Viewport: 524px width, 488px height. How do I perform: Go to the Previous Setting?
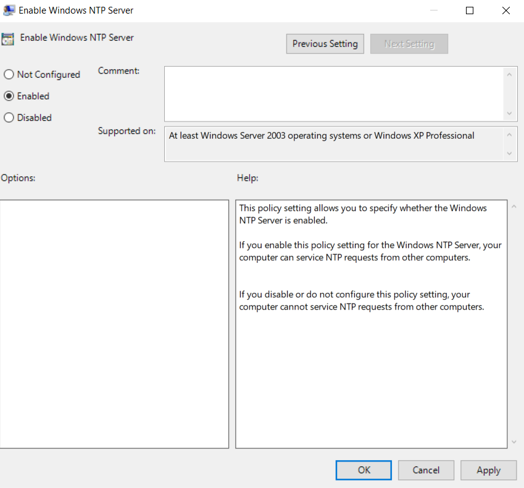[x=325, y=44]
